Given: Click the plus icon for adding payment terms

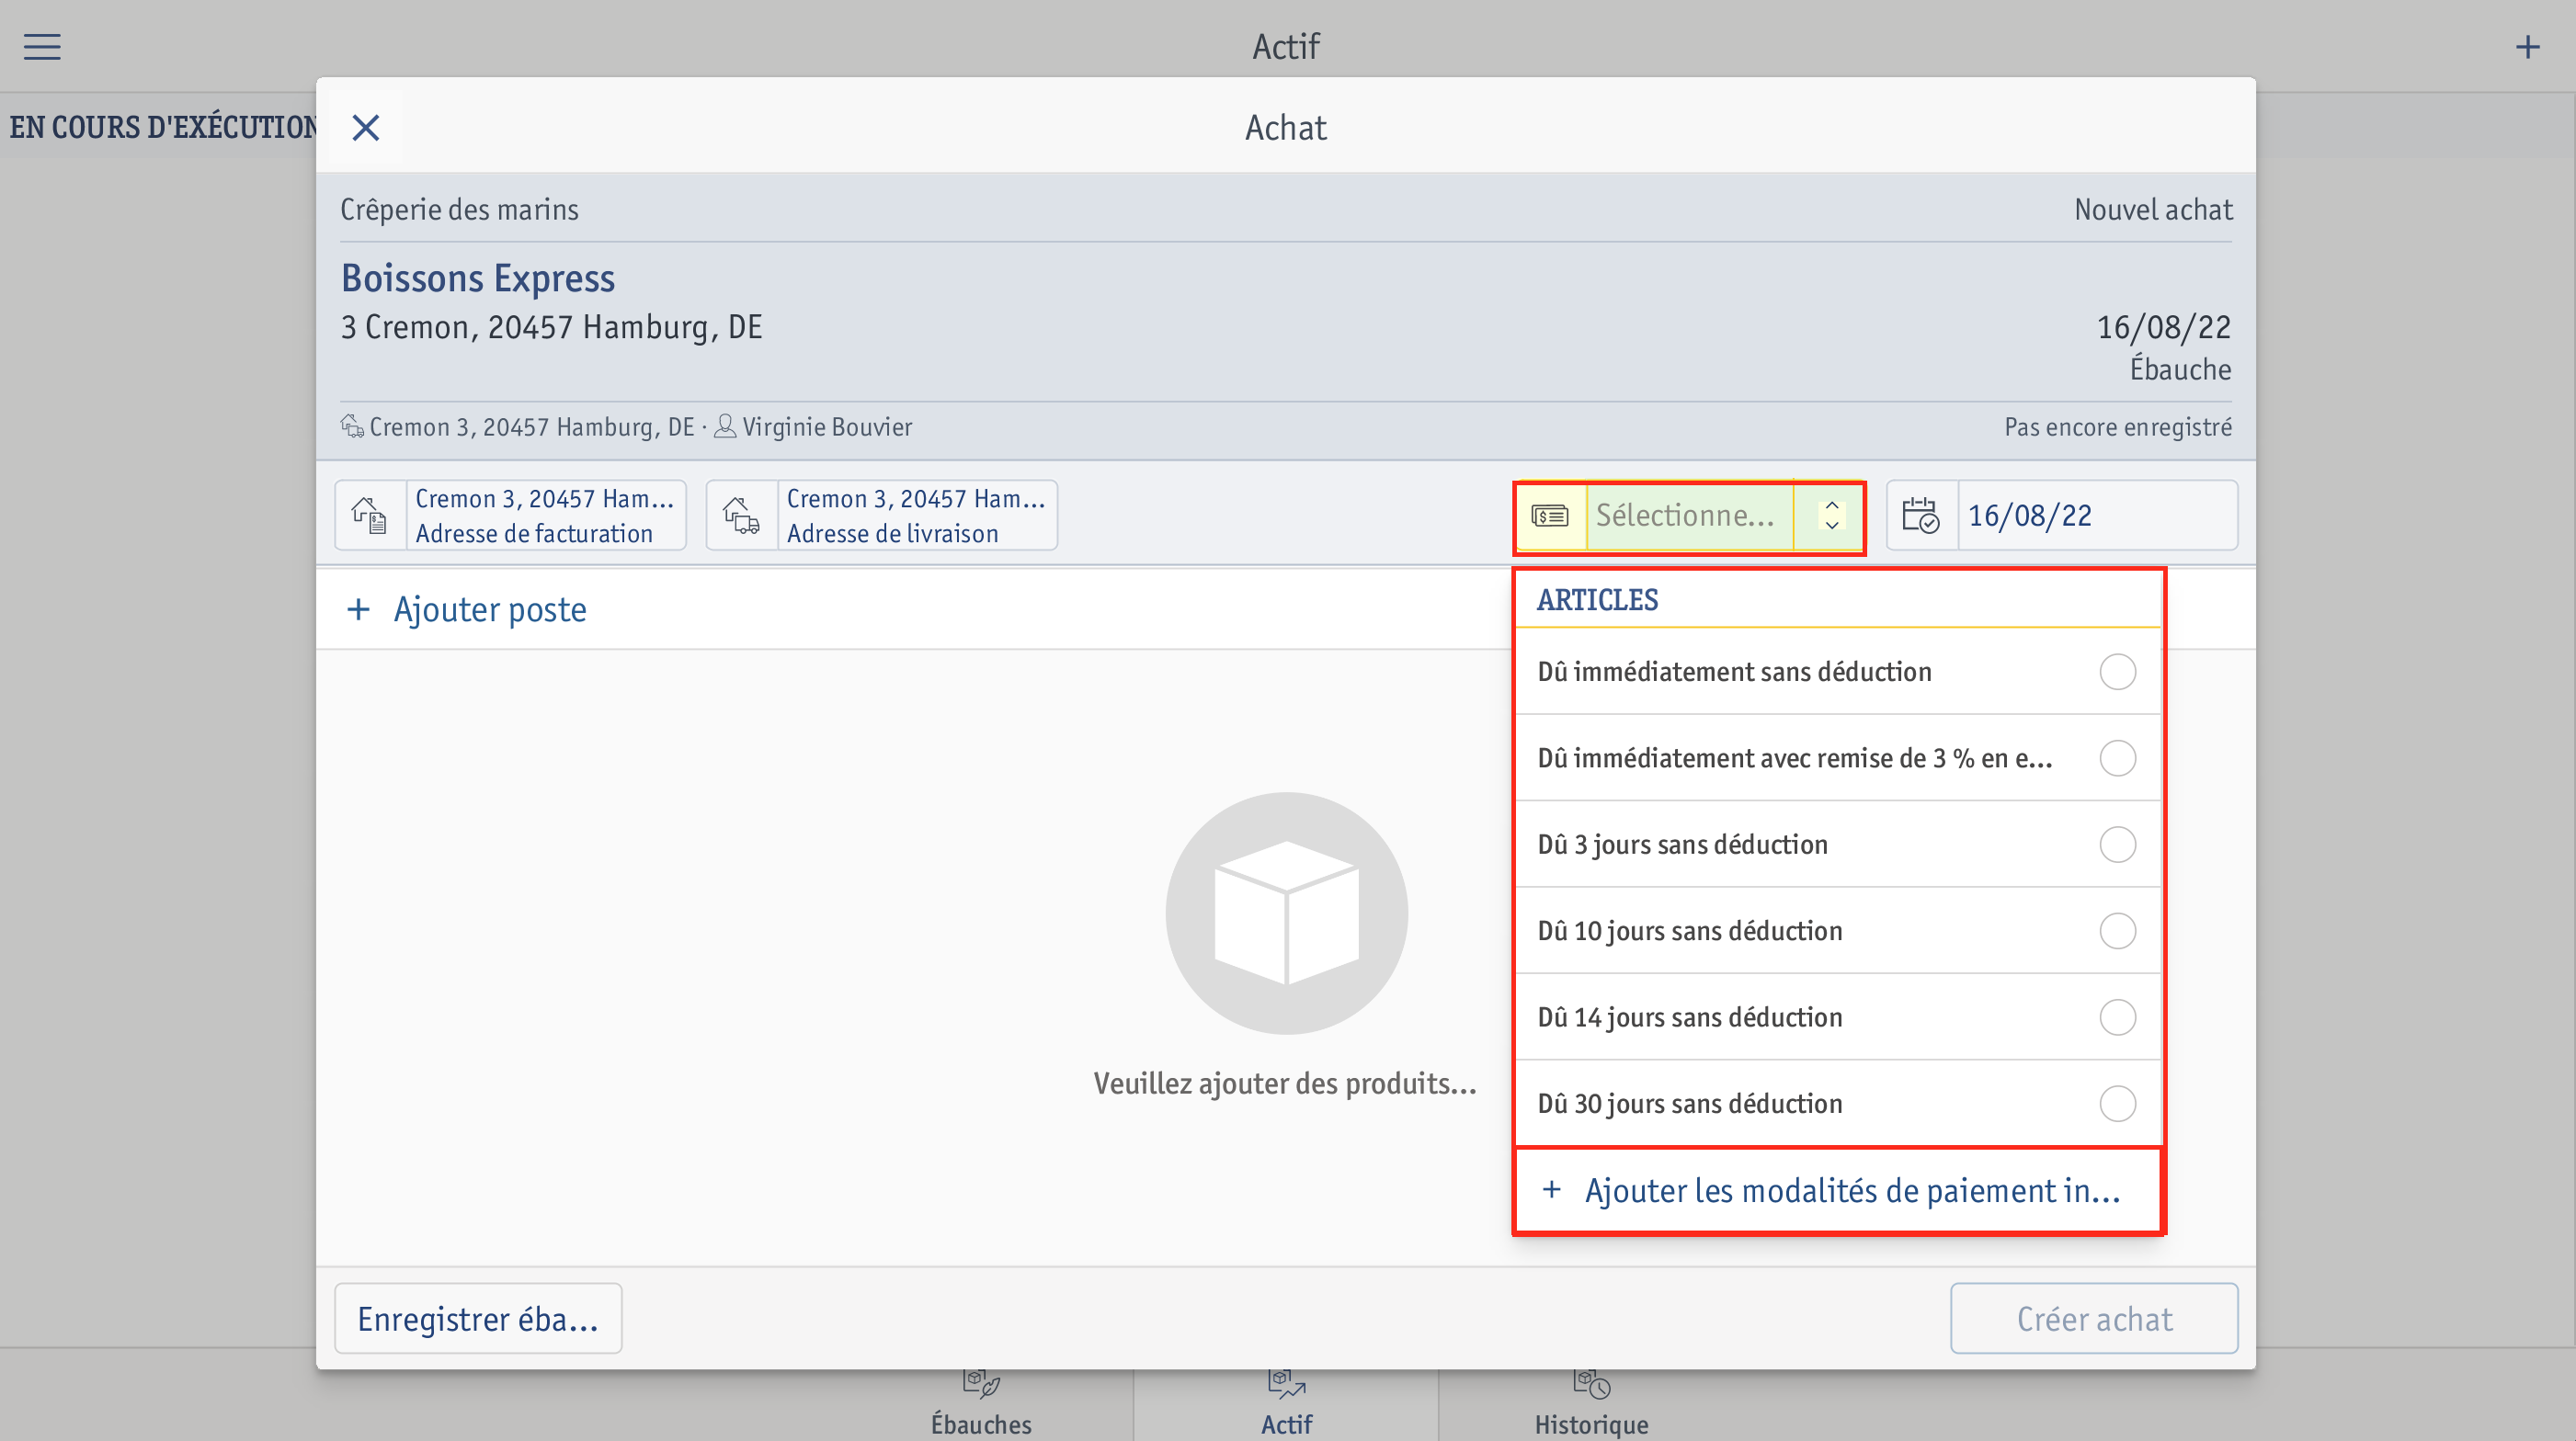Looking at the screenshot, I should [1551, 1189].
